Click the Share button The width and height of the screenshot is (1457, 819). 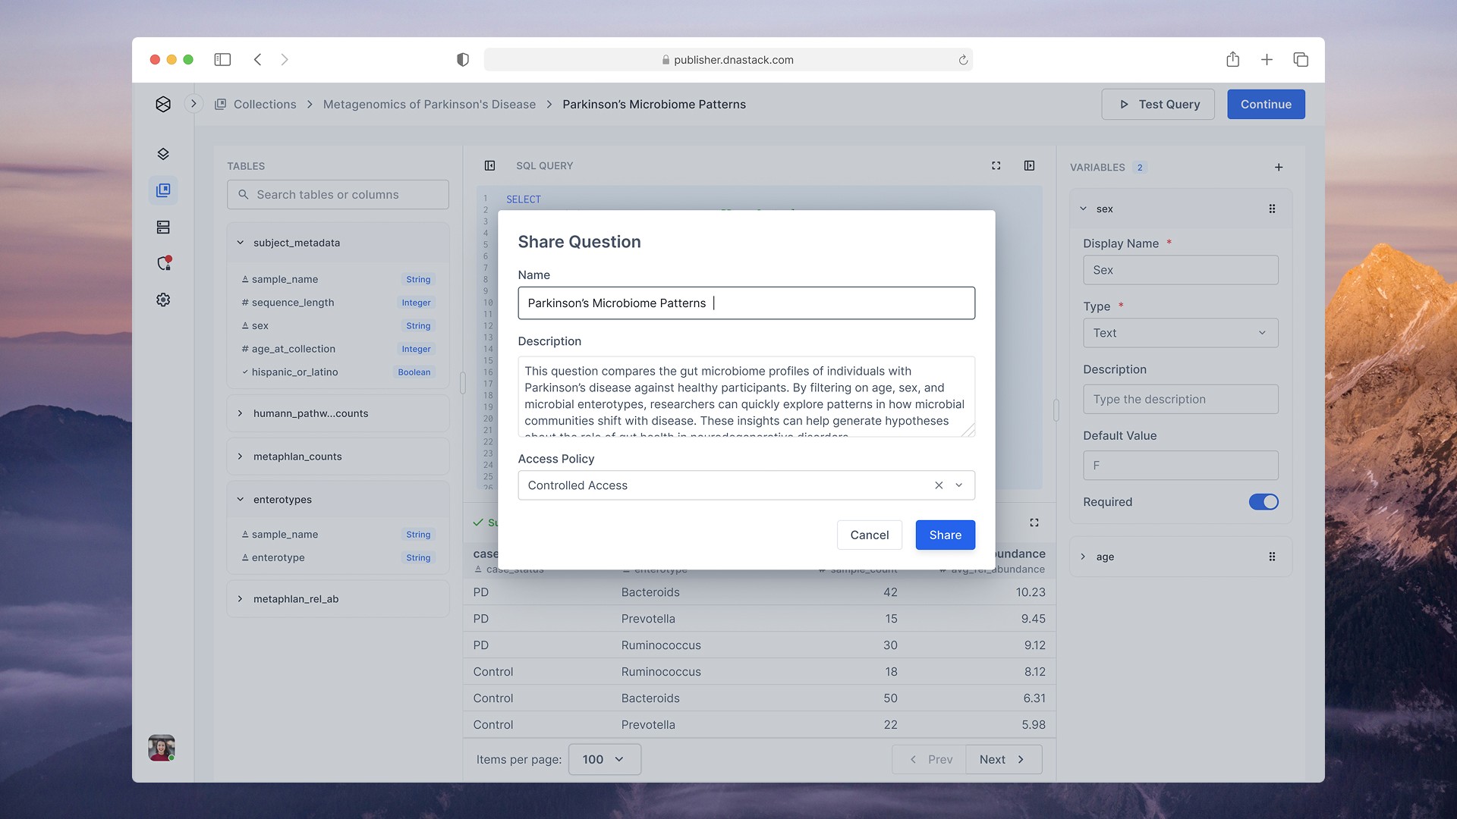click(945, 535)
